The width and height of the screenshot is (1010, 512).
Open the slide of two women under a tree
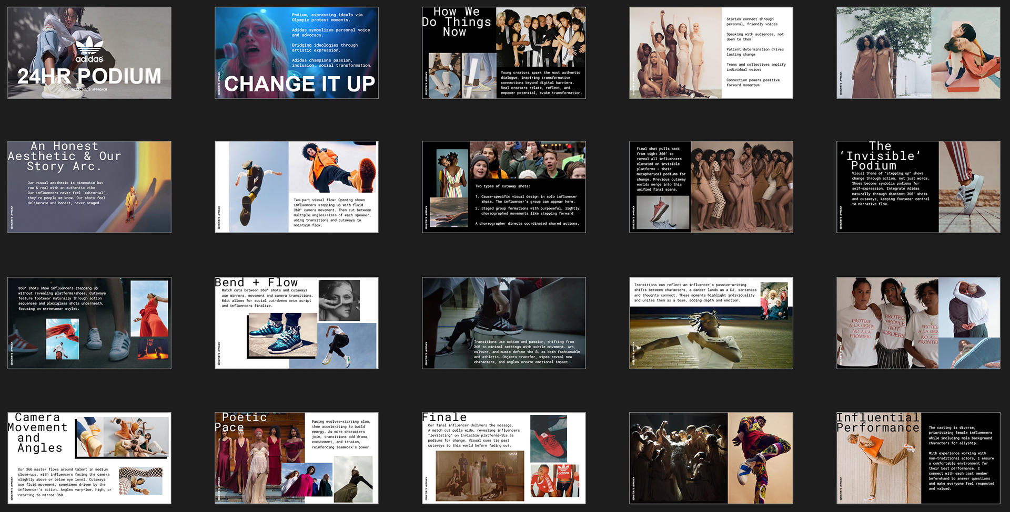click(x=918, y=53)
